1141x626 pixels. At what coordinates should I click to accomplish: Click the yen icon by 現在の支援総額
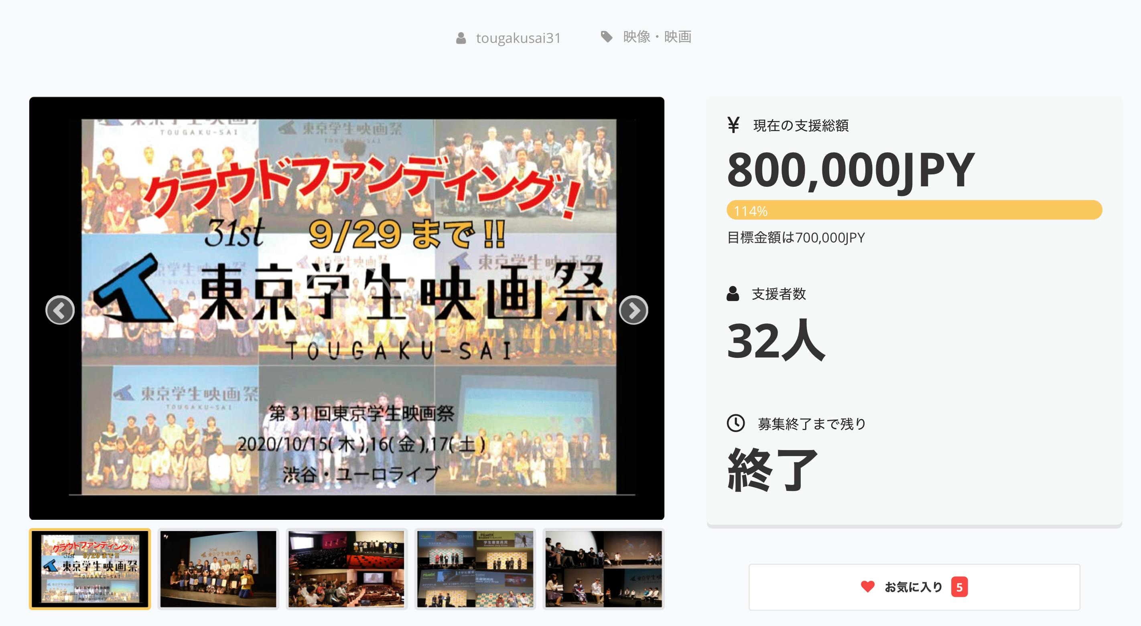pyautogui.click(x=733, y=125)
